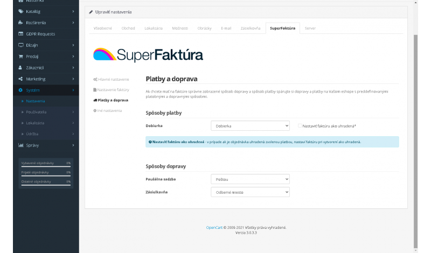Expand the Zákazníci menu chevron
Screen dimensions: 431x253
click(x=73, y=68)
